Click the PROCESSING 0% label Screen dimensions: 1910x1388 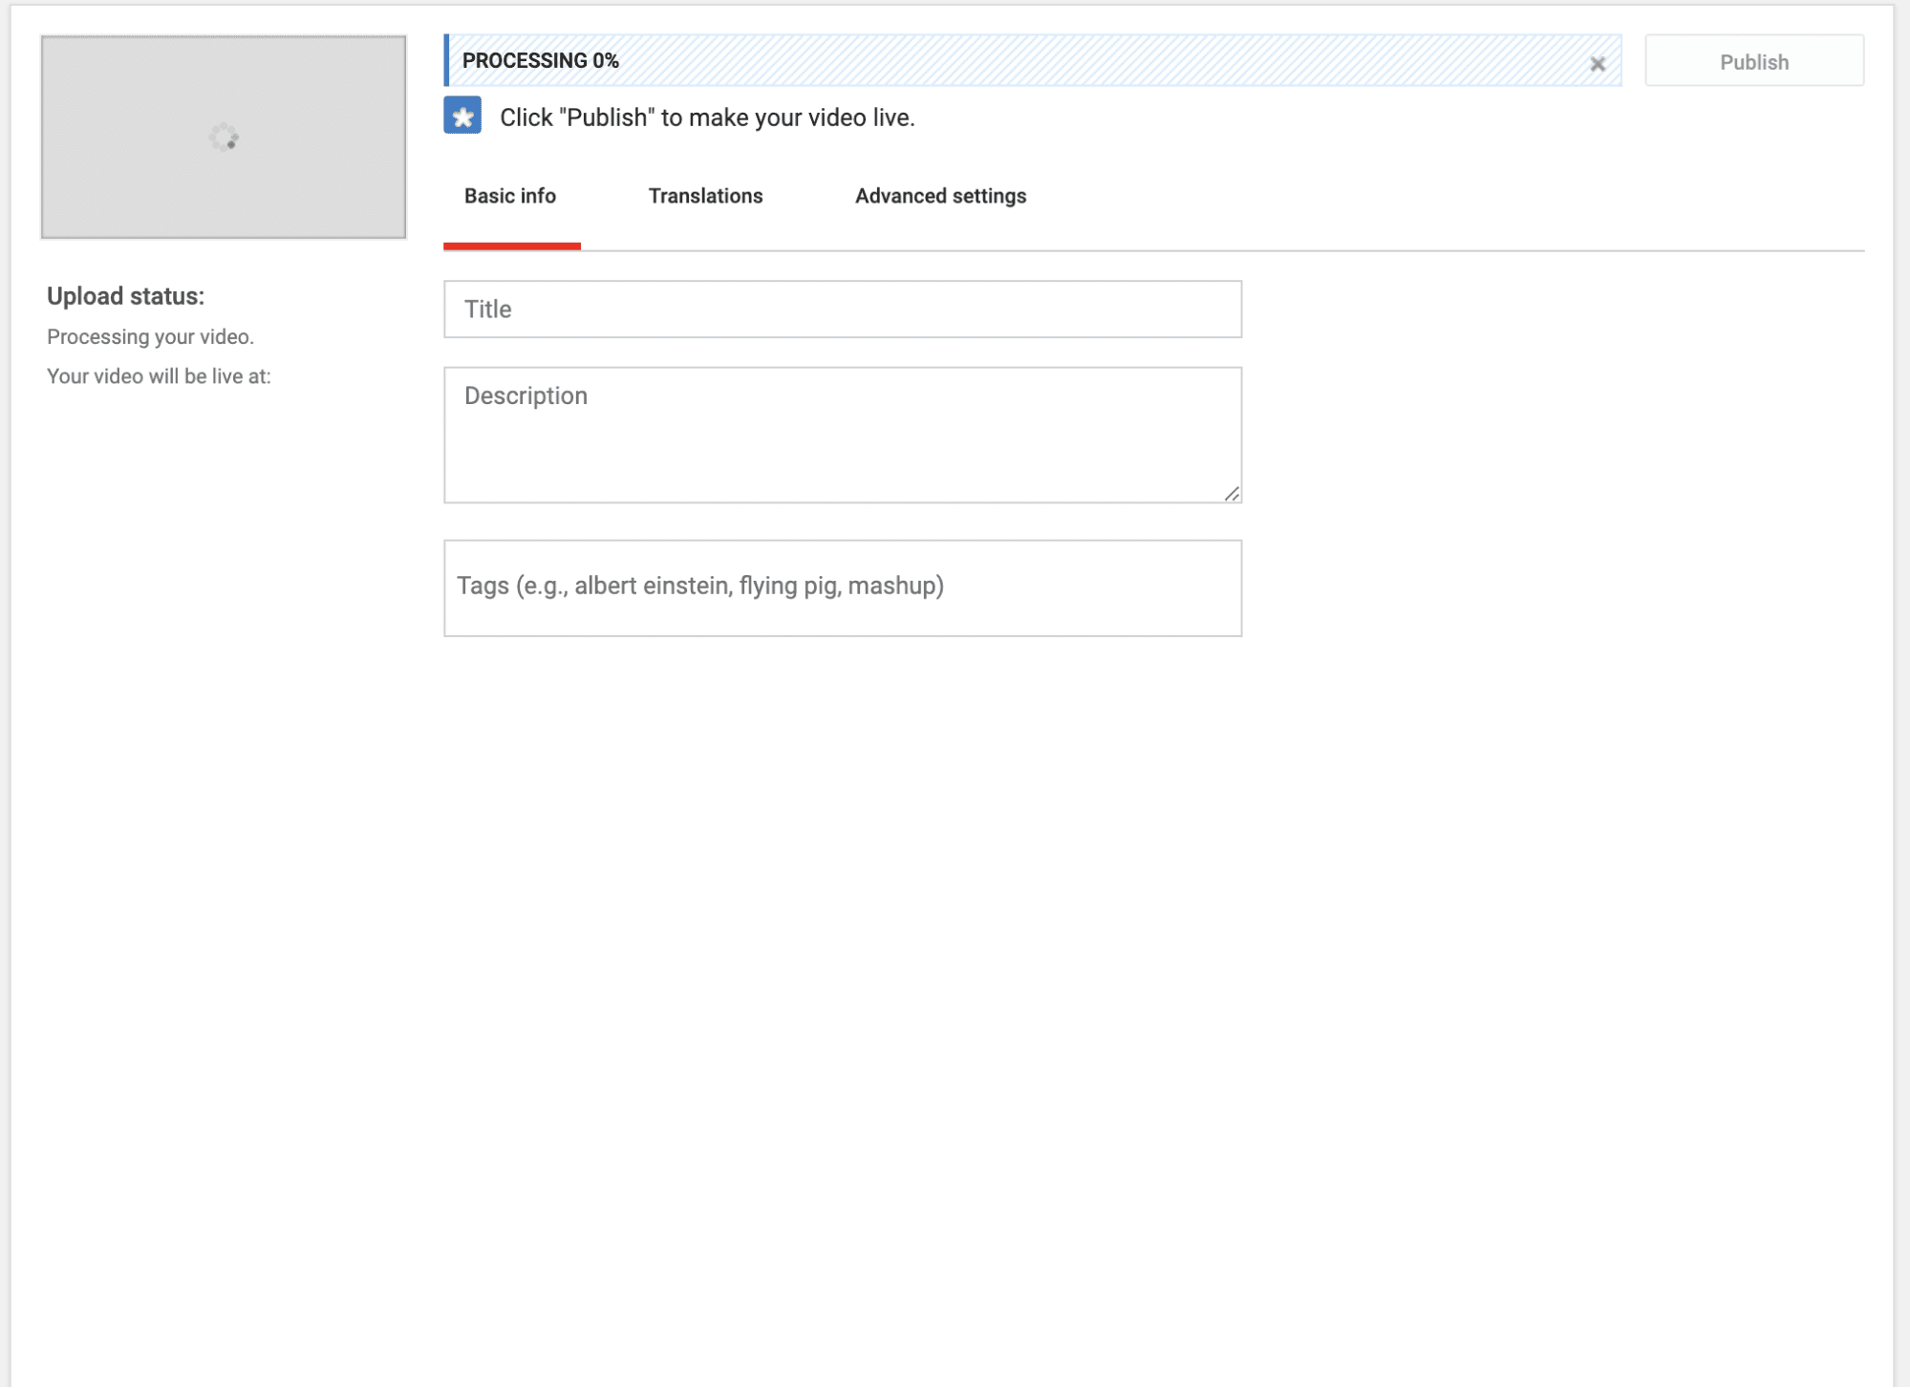click(x=541, y=61)
